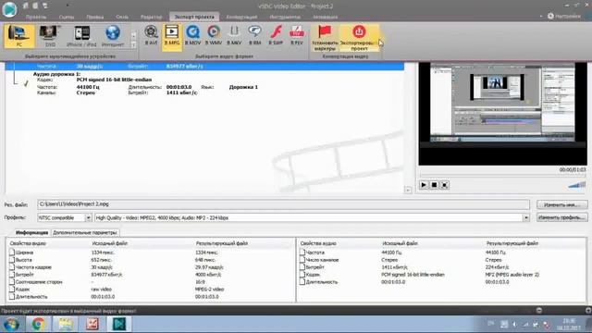592x333 pixels.
Task: Click the Аудио дорожка 1 heading
Action: (56, 74)
